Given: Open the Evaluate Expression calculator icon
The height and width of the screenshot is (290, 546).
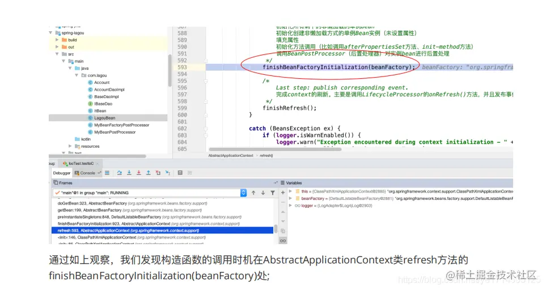Looking at the screenshot, I should tap(180, 173).
